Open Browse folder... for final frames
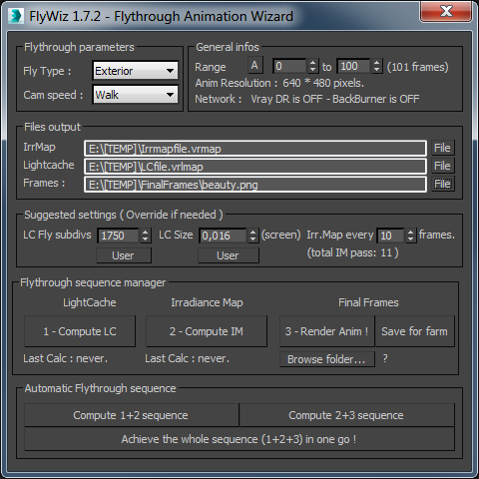This screenshot has height=479, width=479. [x=327, y=359]
